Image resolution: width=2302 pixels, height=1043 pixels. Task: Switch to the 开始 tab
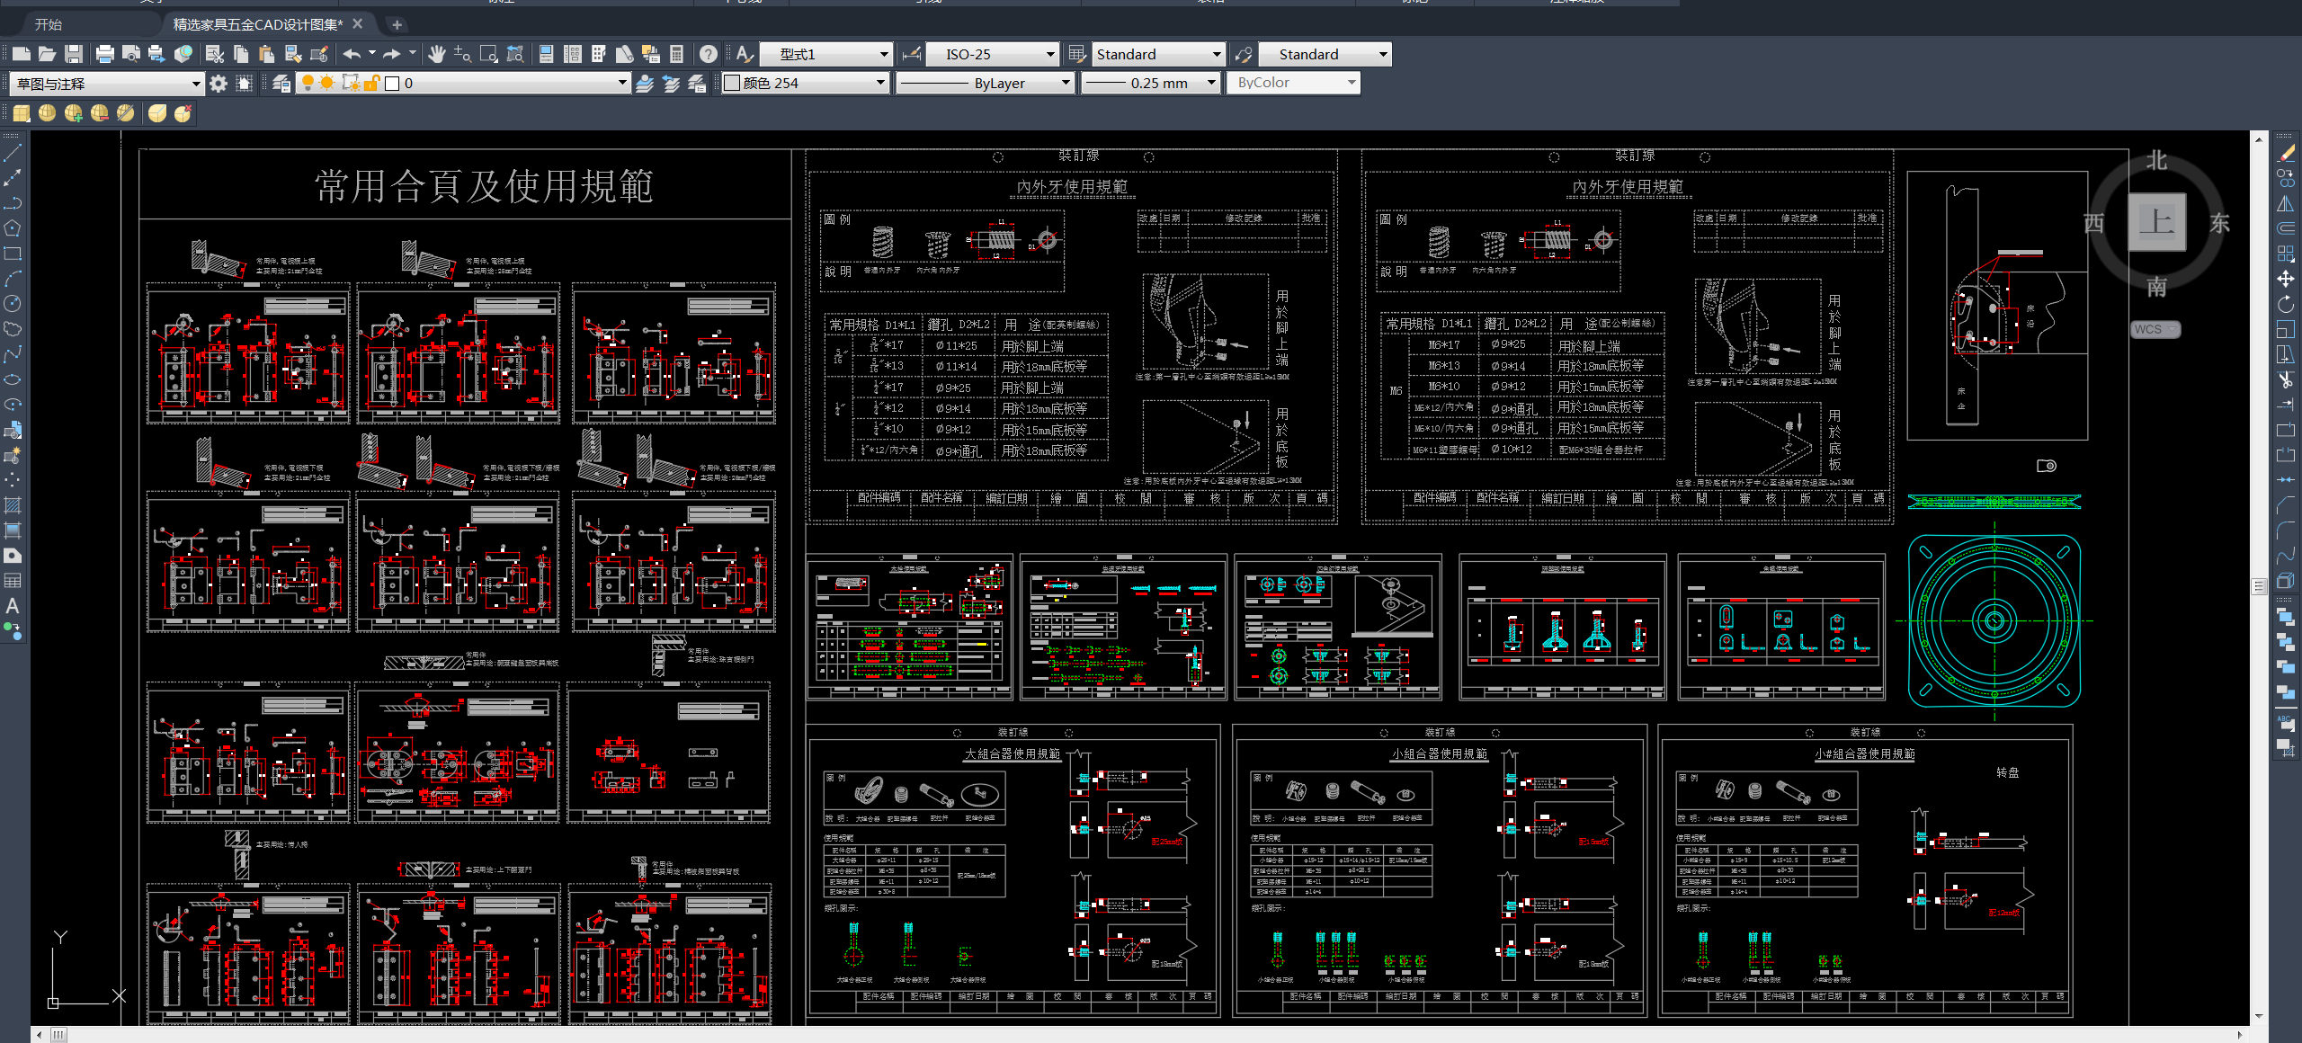click(49, 24)
